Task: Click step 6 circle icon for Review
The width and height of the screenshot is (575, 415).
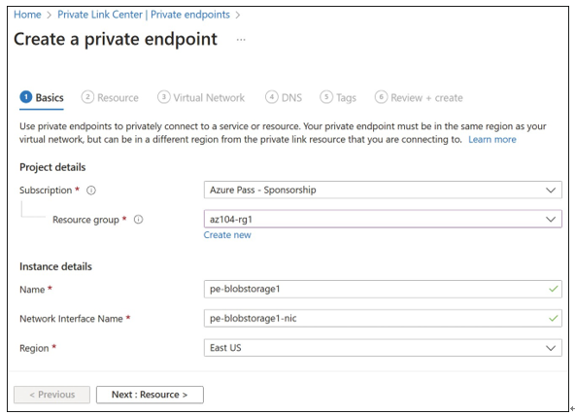Action: 381,97
